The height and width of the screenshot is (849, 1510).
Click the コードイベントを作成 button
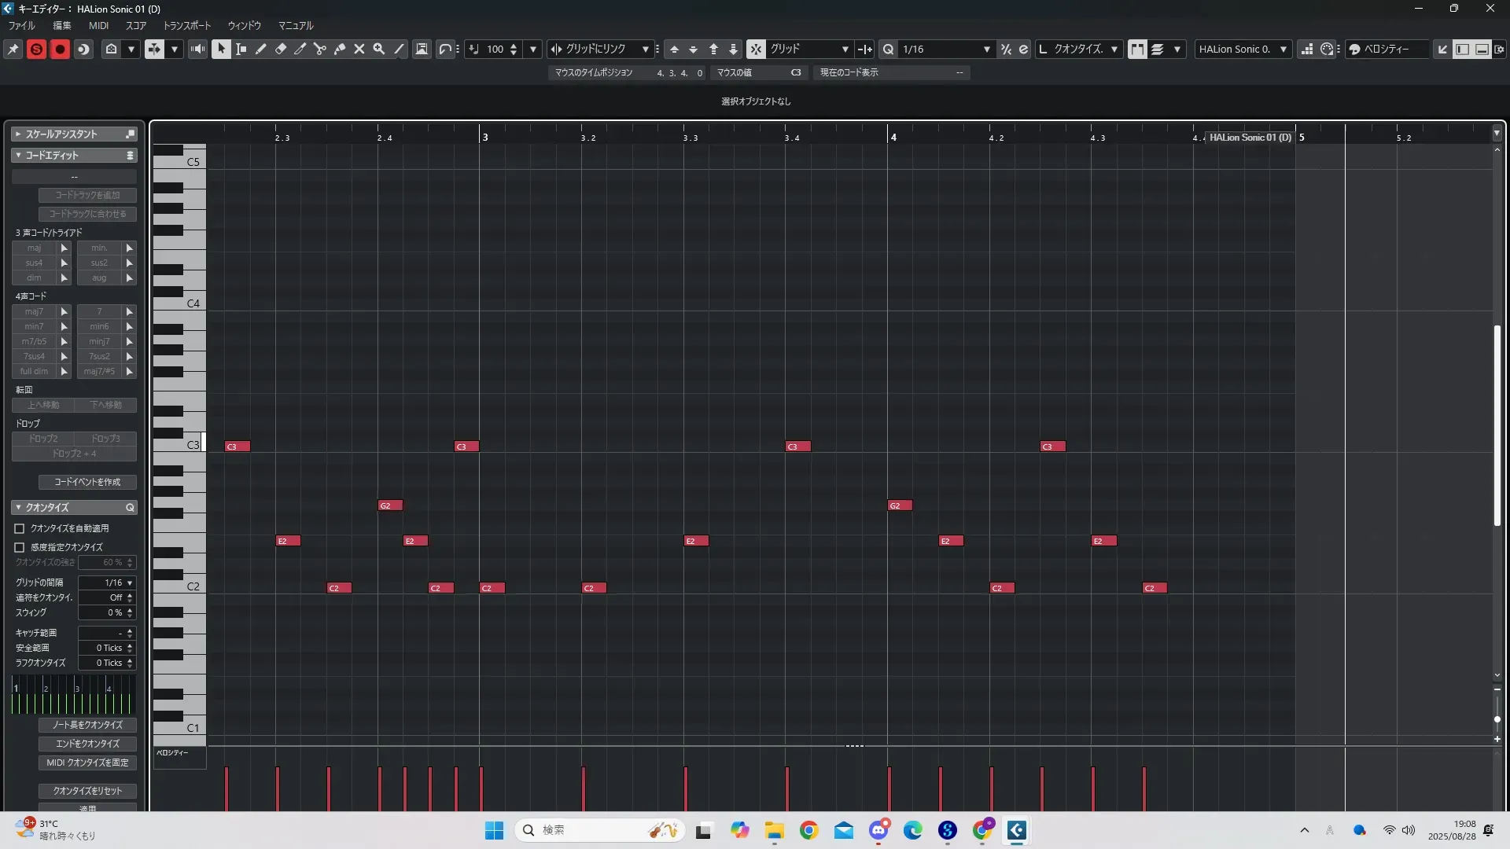[87, 482]
